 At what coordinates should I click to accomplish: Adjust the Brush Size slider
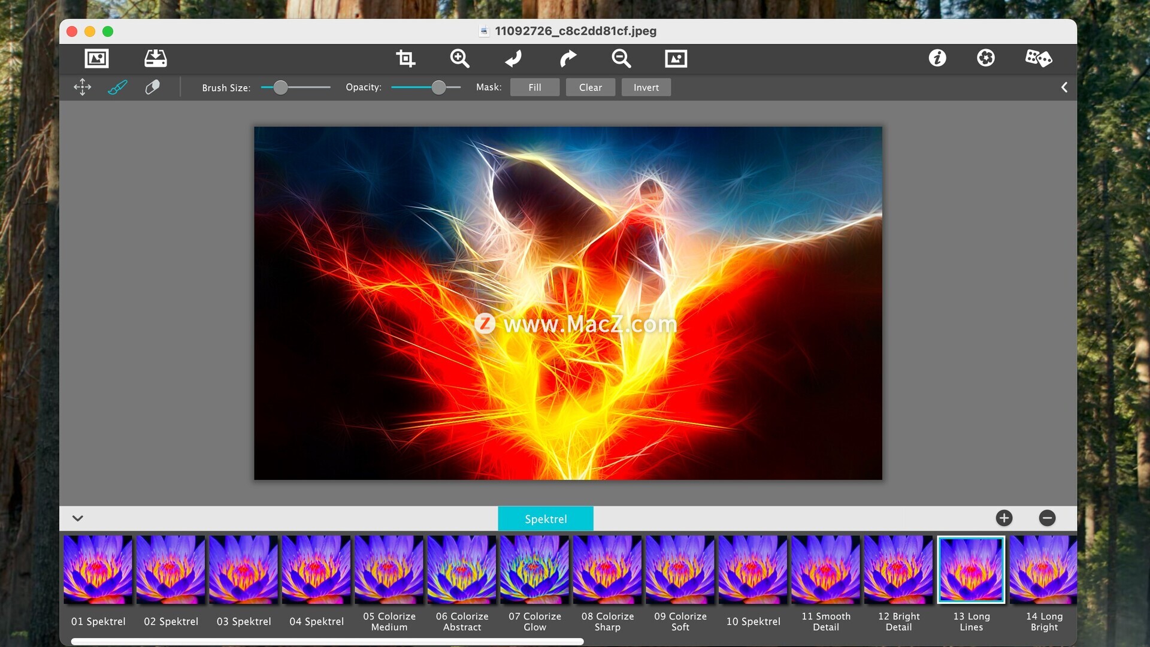(296, 87)
